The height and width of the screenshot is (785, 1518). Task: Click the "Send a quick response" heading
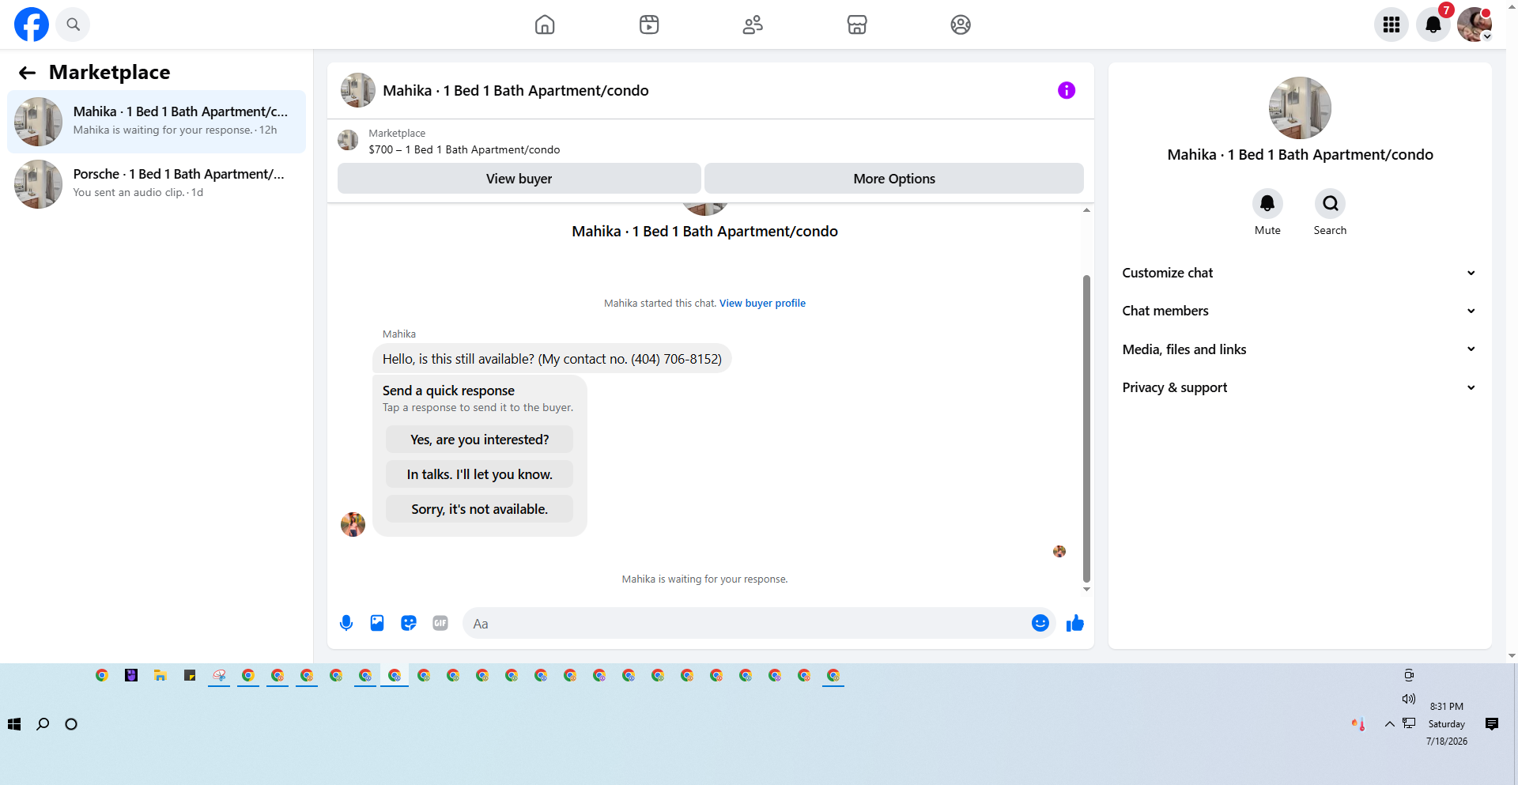[x=448, y=391]
